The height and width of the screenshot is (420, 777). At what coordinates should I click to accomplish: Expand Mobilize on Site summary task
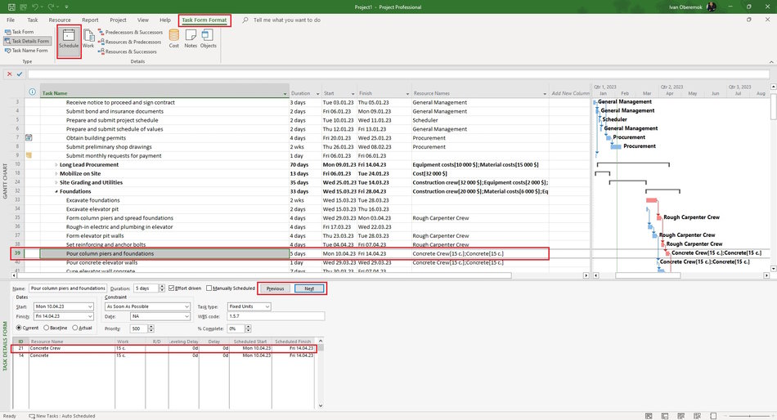click(x=56, y=174)
